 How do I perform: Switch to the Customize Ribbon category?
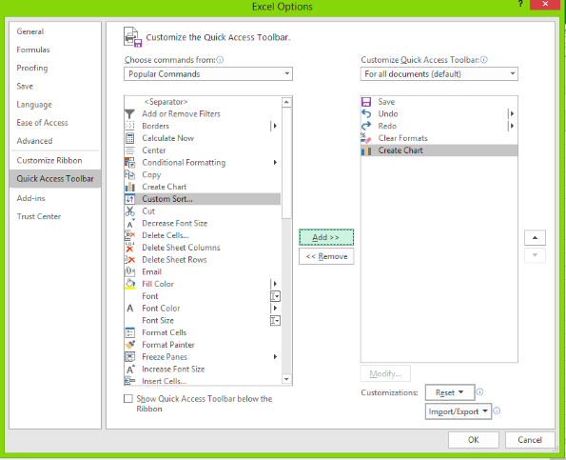[x=49, y=160]
